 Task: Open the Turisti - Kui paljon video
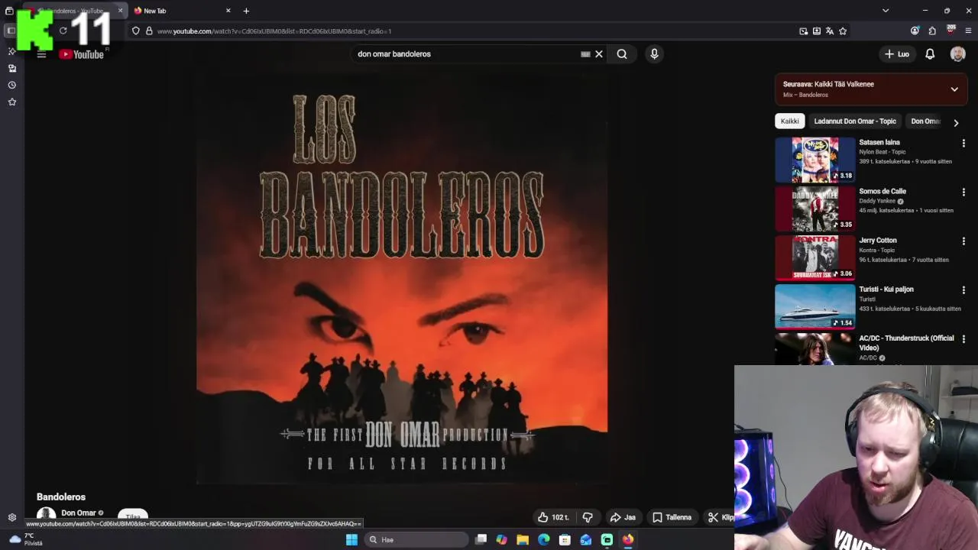pyautogui.click(x=815, y=306)
